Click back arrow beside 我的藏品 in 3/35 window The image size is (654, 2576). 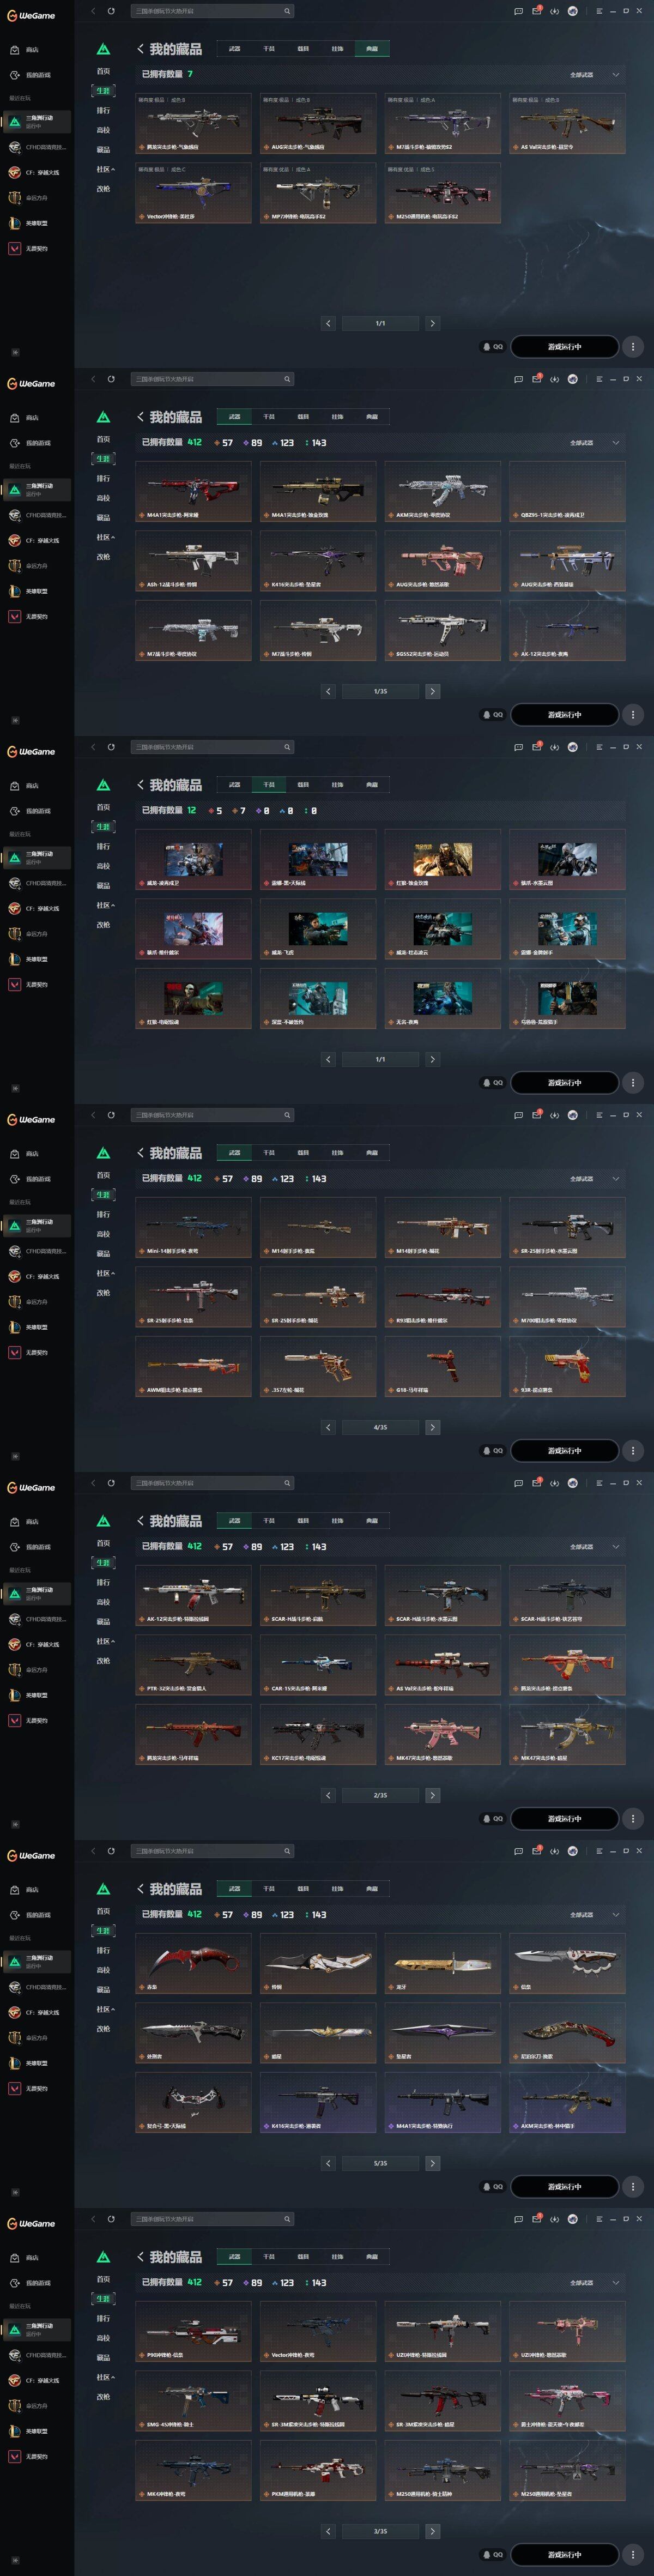140,2257
